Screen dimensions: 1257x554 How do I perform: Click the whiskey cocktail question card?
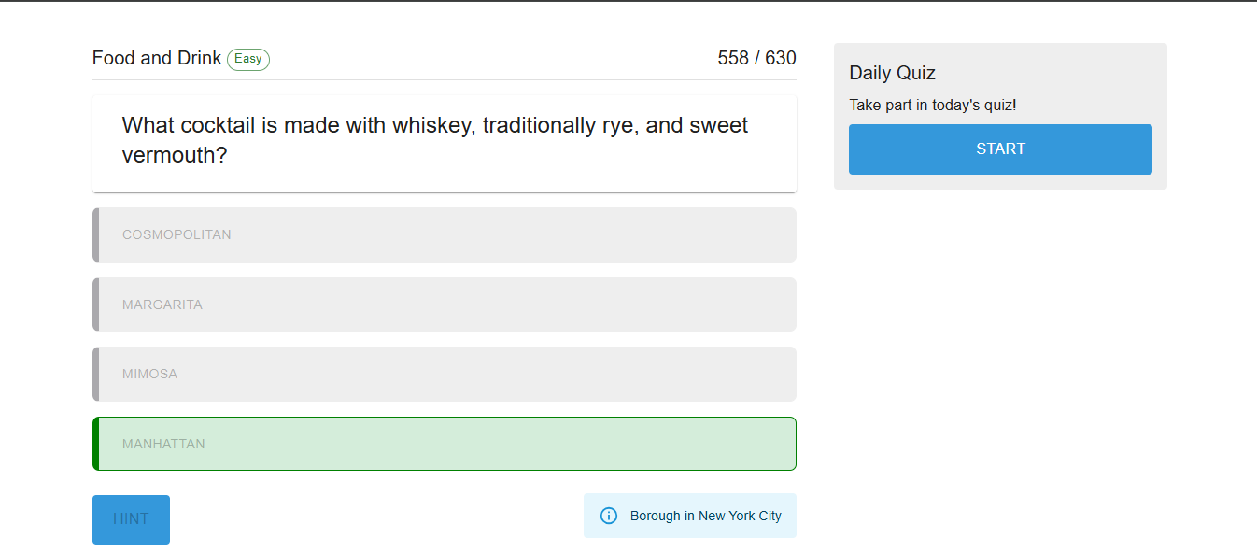click(x=445, y=143)
